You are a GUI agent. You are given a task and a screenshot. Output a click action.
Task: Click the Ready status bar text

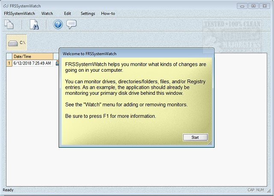click(x=8, y=190)
